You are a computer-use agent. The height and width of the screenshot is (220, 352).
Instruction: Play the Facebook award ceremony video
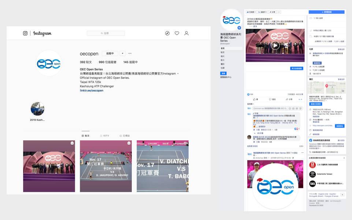coord(275,45)
